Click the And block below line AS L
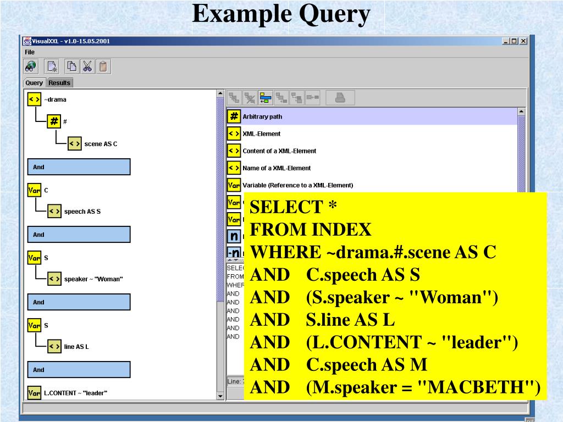 pos(79,370)
